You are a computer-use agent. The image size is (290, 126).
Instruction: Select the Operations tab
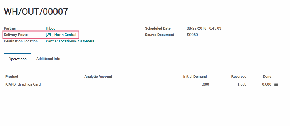(18, 59)
